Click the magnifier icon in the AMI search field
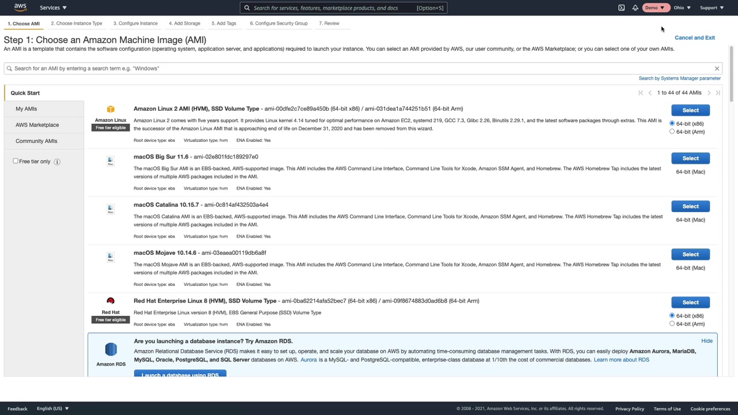738x415 pixels. coord(9,69)
